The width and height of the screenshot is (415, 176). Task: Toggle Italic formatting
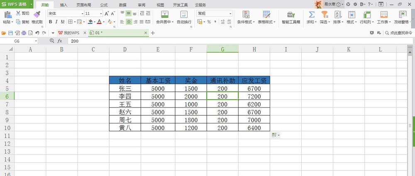pos(56,22)
